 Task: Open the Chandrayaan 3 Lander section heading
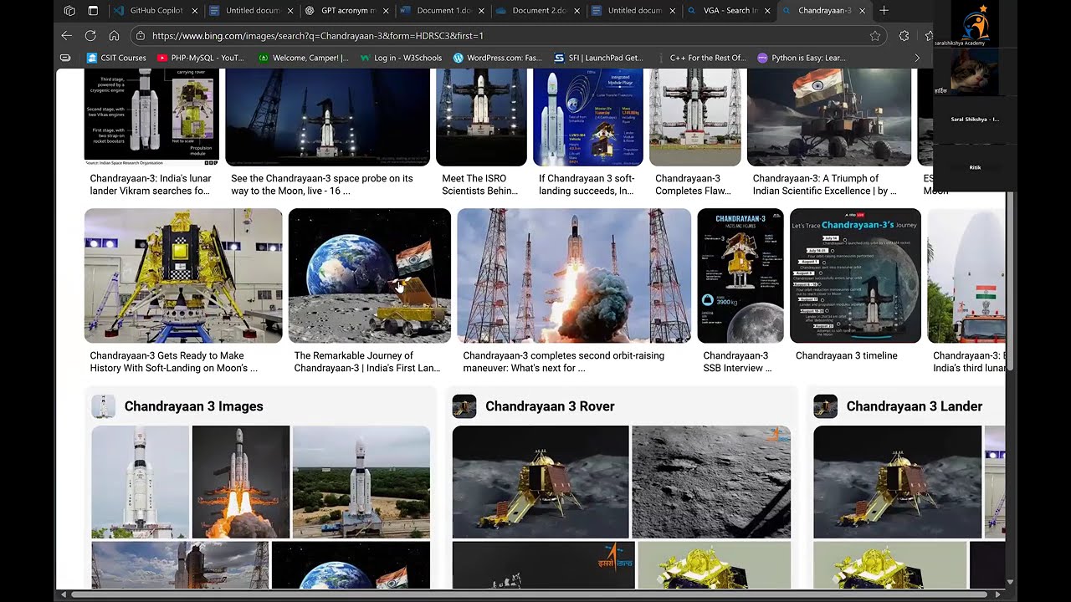click(914, 406)
